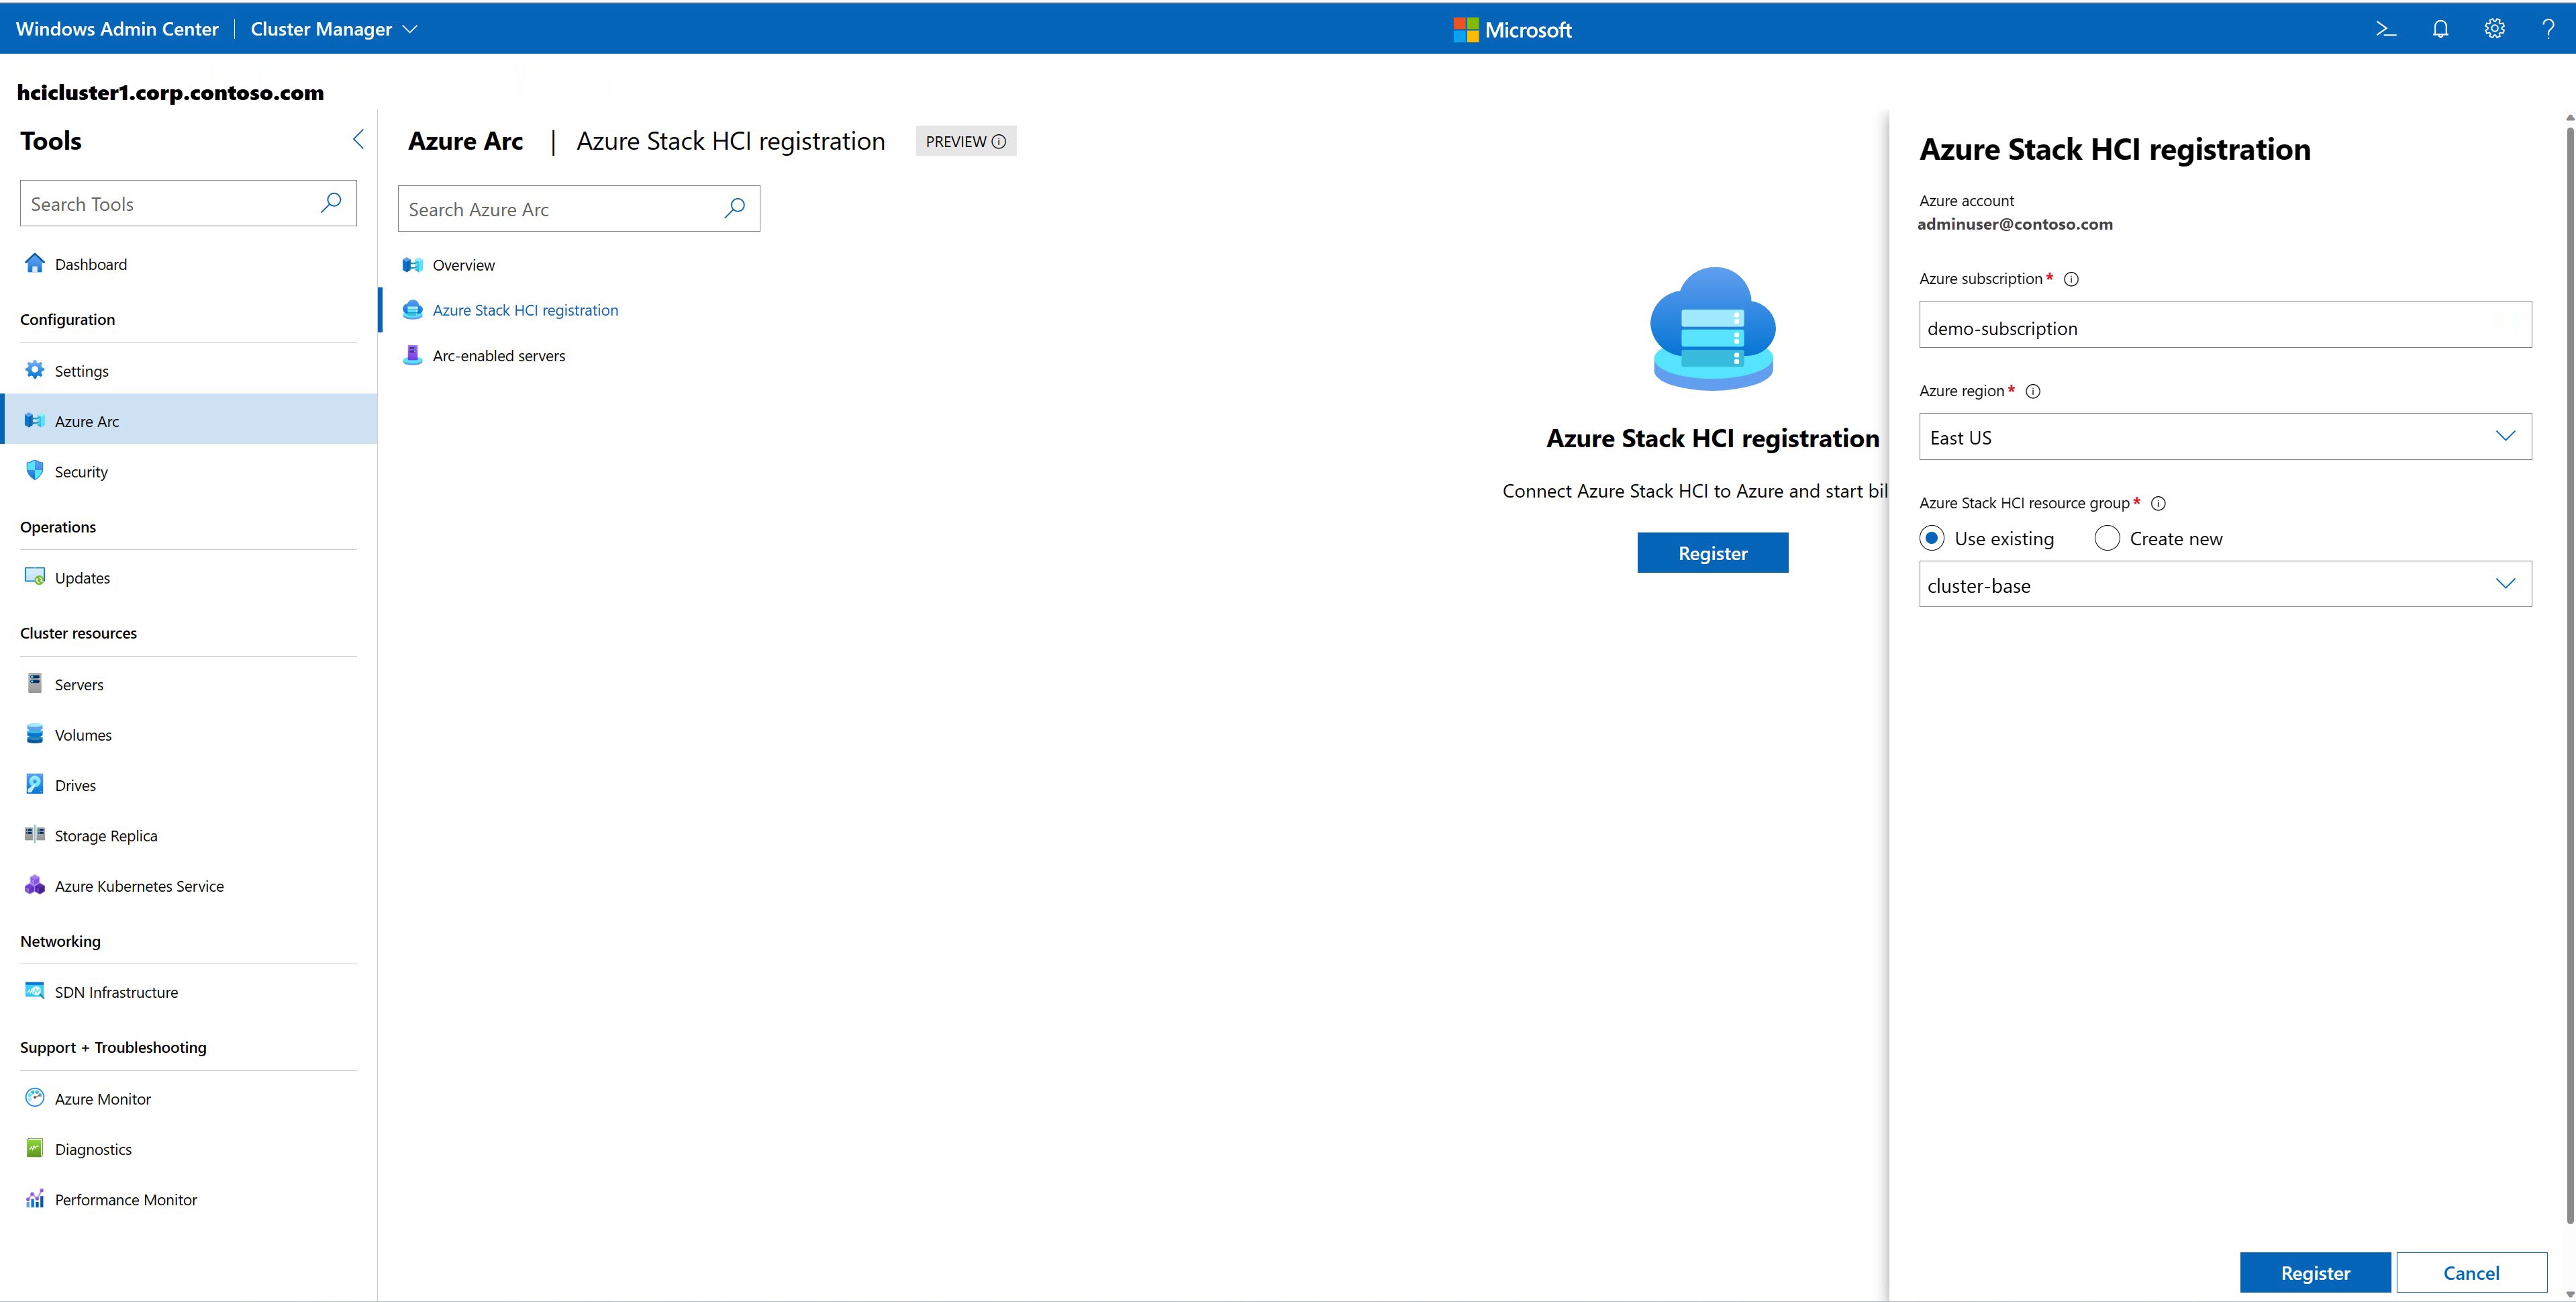Viewport: 2576px width, 1302px height.
Task: Click Register button in the side panel
Action: pos(2314,1272)
